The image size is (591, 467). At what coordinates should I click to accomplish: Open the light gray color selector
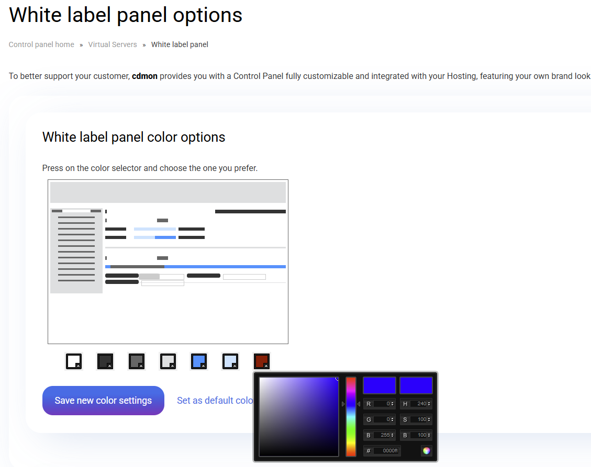[168, 361]
